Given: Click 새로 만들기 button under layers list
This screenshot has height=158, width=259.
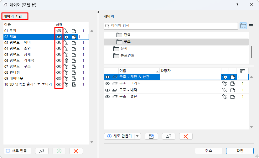Looking at the screenshot, I should tap(119, 136).
